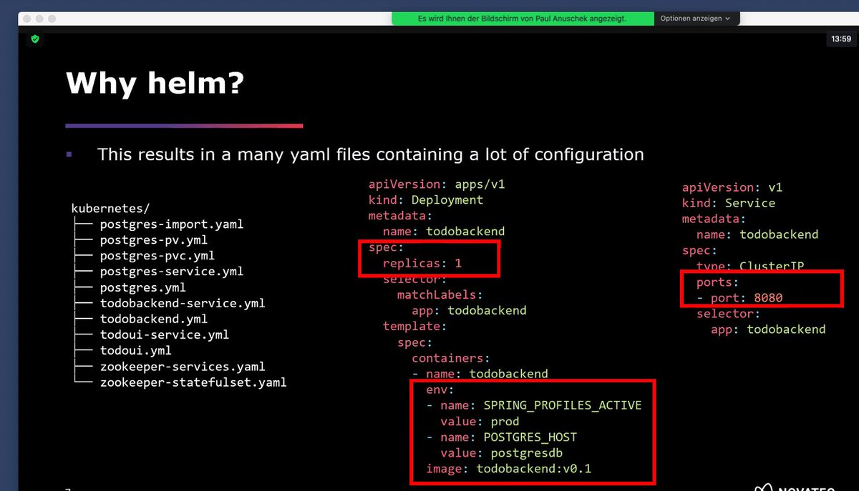
Task: Click the todoui.yml file name
Action: [135, 350]
